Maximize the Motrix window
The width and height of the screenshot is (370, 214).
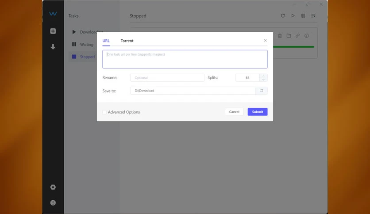coord(308,4)
